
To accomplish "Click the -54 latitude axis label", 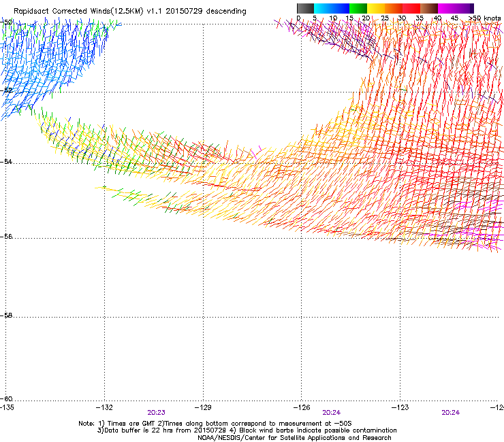I will (5, 161).
